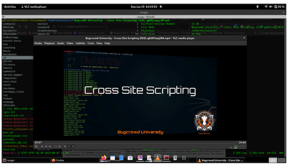
Task: Expand the Subtitle menu in VLC
Action: point(80,43)
